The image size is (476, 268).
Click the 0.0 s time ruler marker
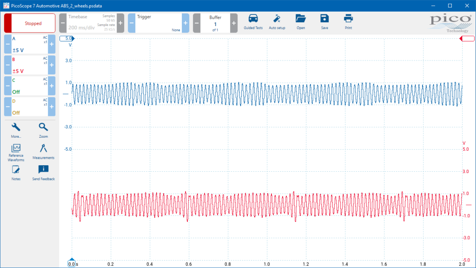72,263
